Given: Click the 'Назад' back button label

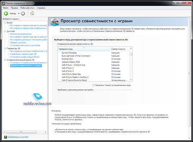Looking at the screenshot, I should pos(13,13).
